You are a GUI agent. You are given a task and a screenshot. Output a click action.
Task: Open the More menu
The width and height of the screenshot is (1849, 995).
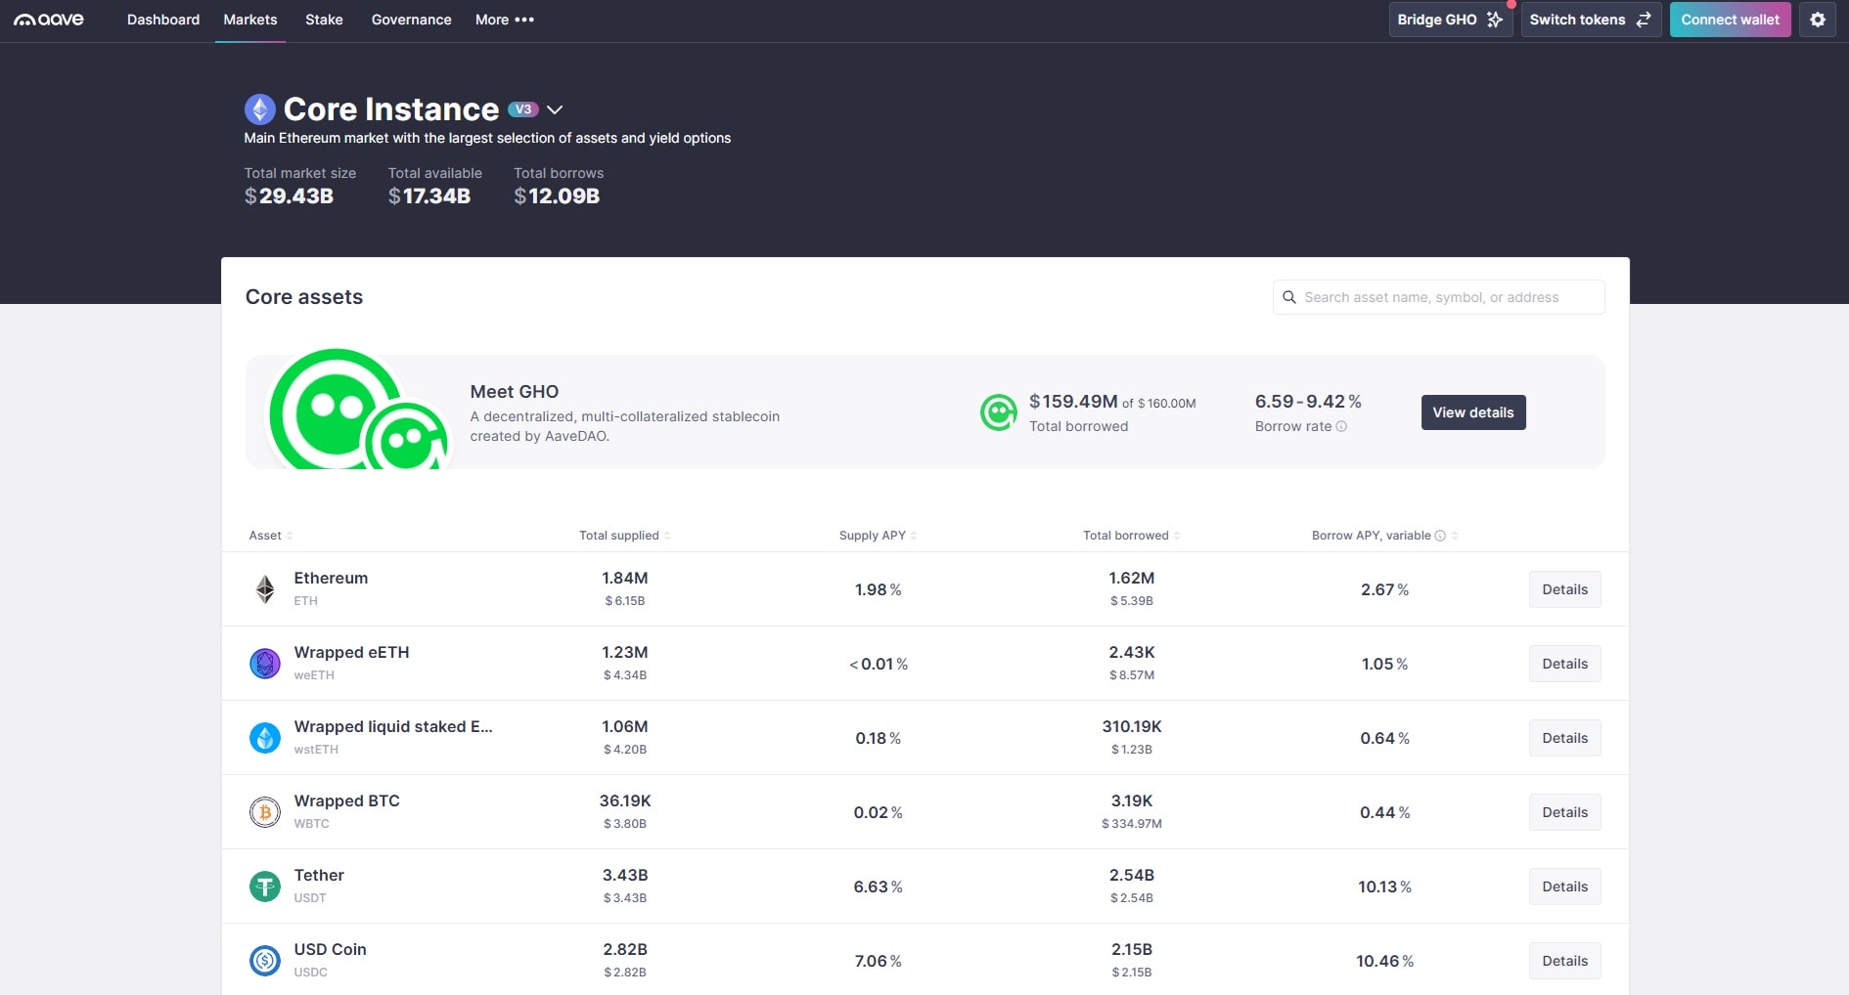(505, 20)
